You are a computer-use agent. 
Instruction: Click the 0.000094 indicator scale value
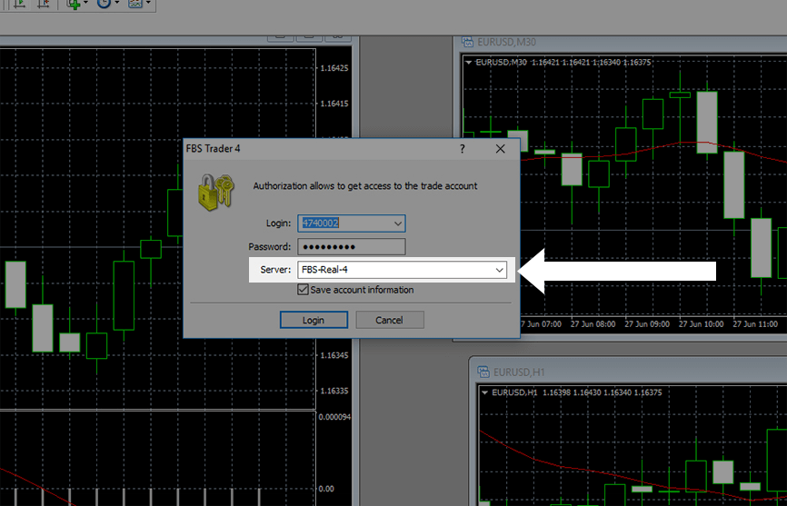point(334,417)
